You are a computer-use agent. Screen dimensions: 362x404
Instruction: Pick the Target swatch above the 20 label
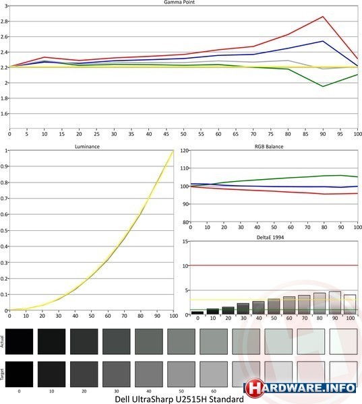84,374
